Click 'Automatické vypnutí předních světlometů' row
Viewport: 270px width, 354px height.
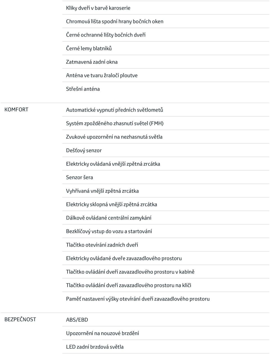pos(166,110)
